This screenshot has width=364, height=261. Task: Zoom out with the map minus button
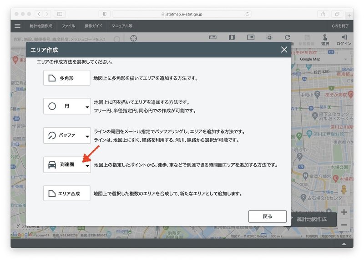[344, 225]
